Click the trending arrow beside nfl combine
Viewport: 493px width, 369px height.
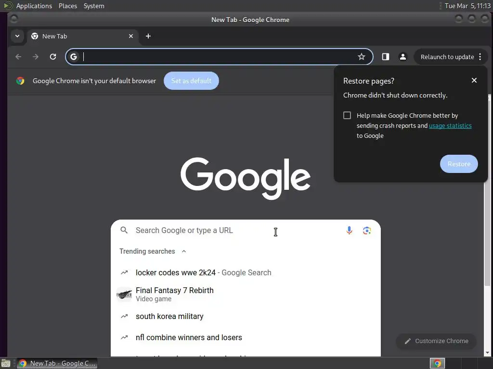(x=124, y=337)
